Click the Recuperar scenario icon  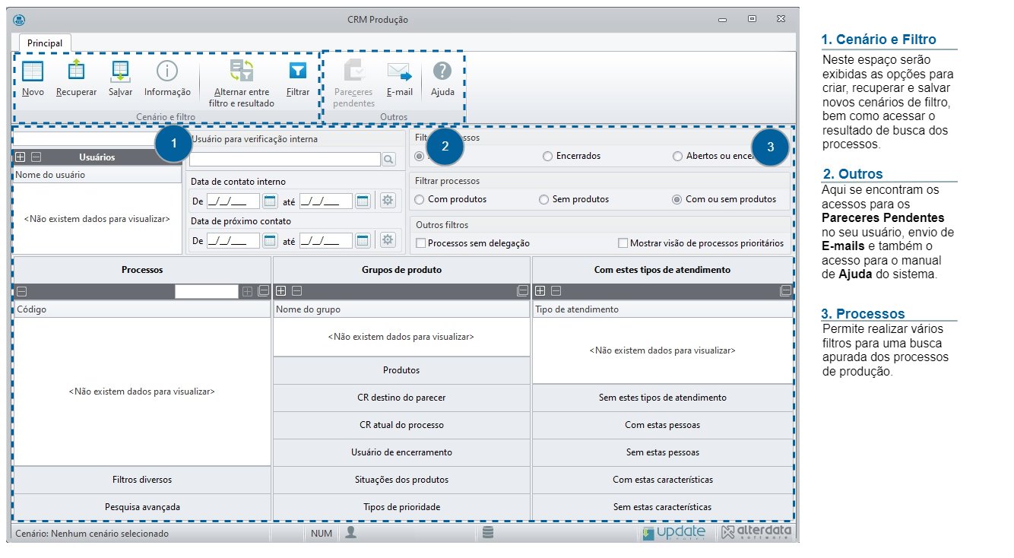[x=76, y=71]
